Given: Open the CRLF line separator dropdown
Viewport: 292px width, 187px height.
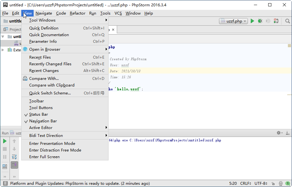Looking at the screenshot, I should tap(245, 184).
